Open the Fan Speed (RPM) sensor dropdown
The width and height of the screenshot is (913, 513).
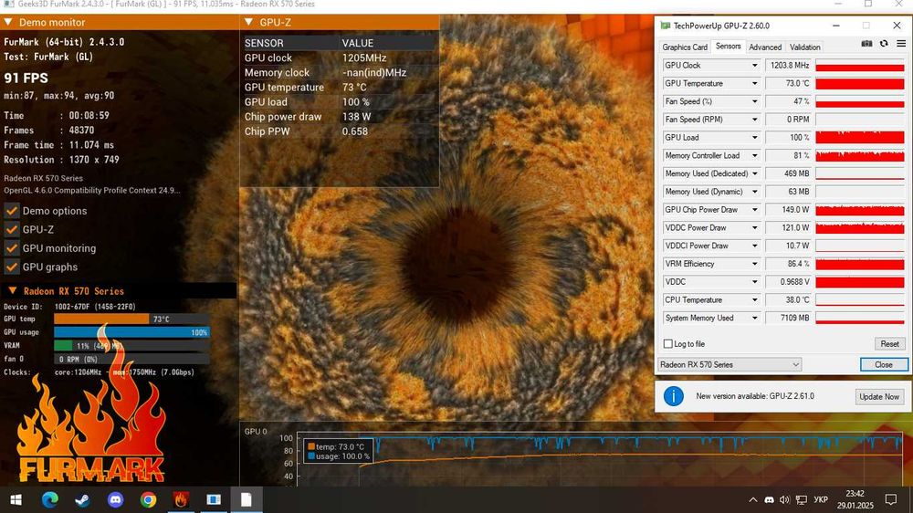click(x=755, y=120)
